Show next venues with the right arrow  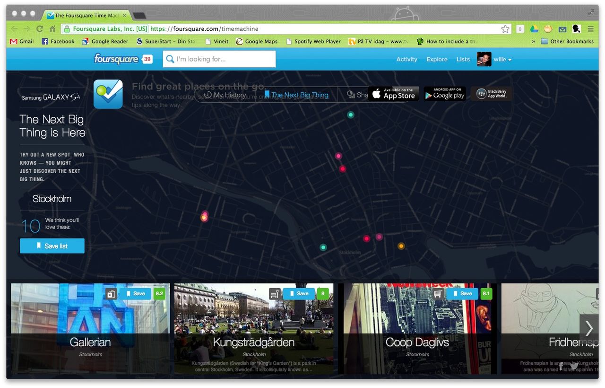pos(589,328)
